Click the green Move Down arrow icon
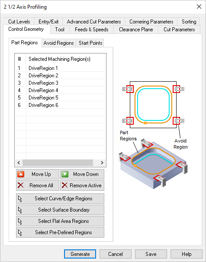206x262 pixels. [65, 174]
